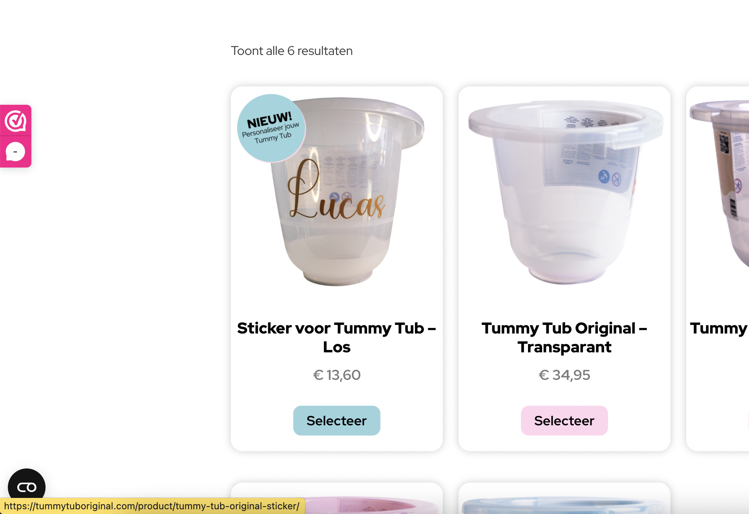
Task: Open the pink chat bubble widget
Action: click(x=15, y=152)
